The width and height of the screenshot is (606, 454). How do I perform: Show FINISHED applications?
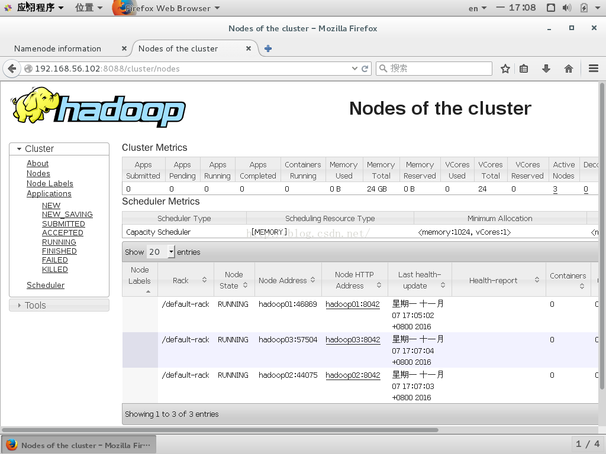click(x=60, y=251)
